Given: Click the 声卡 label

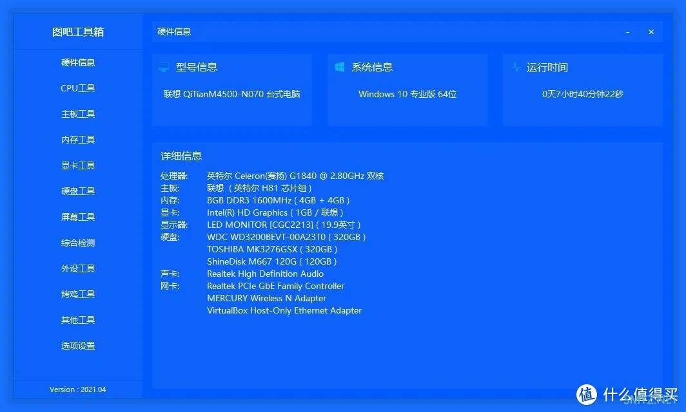Looking at the screenshot, I should 170,274.
